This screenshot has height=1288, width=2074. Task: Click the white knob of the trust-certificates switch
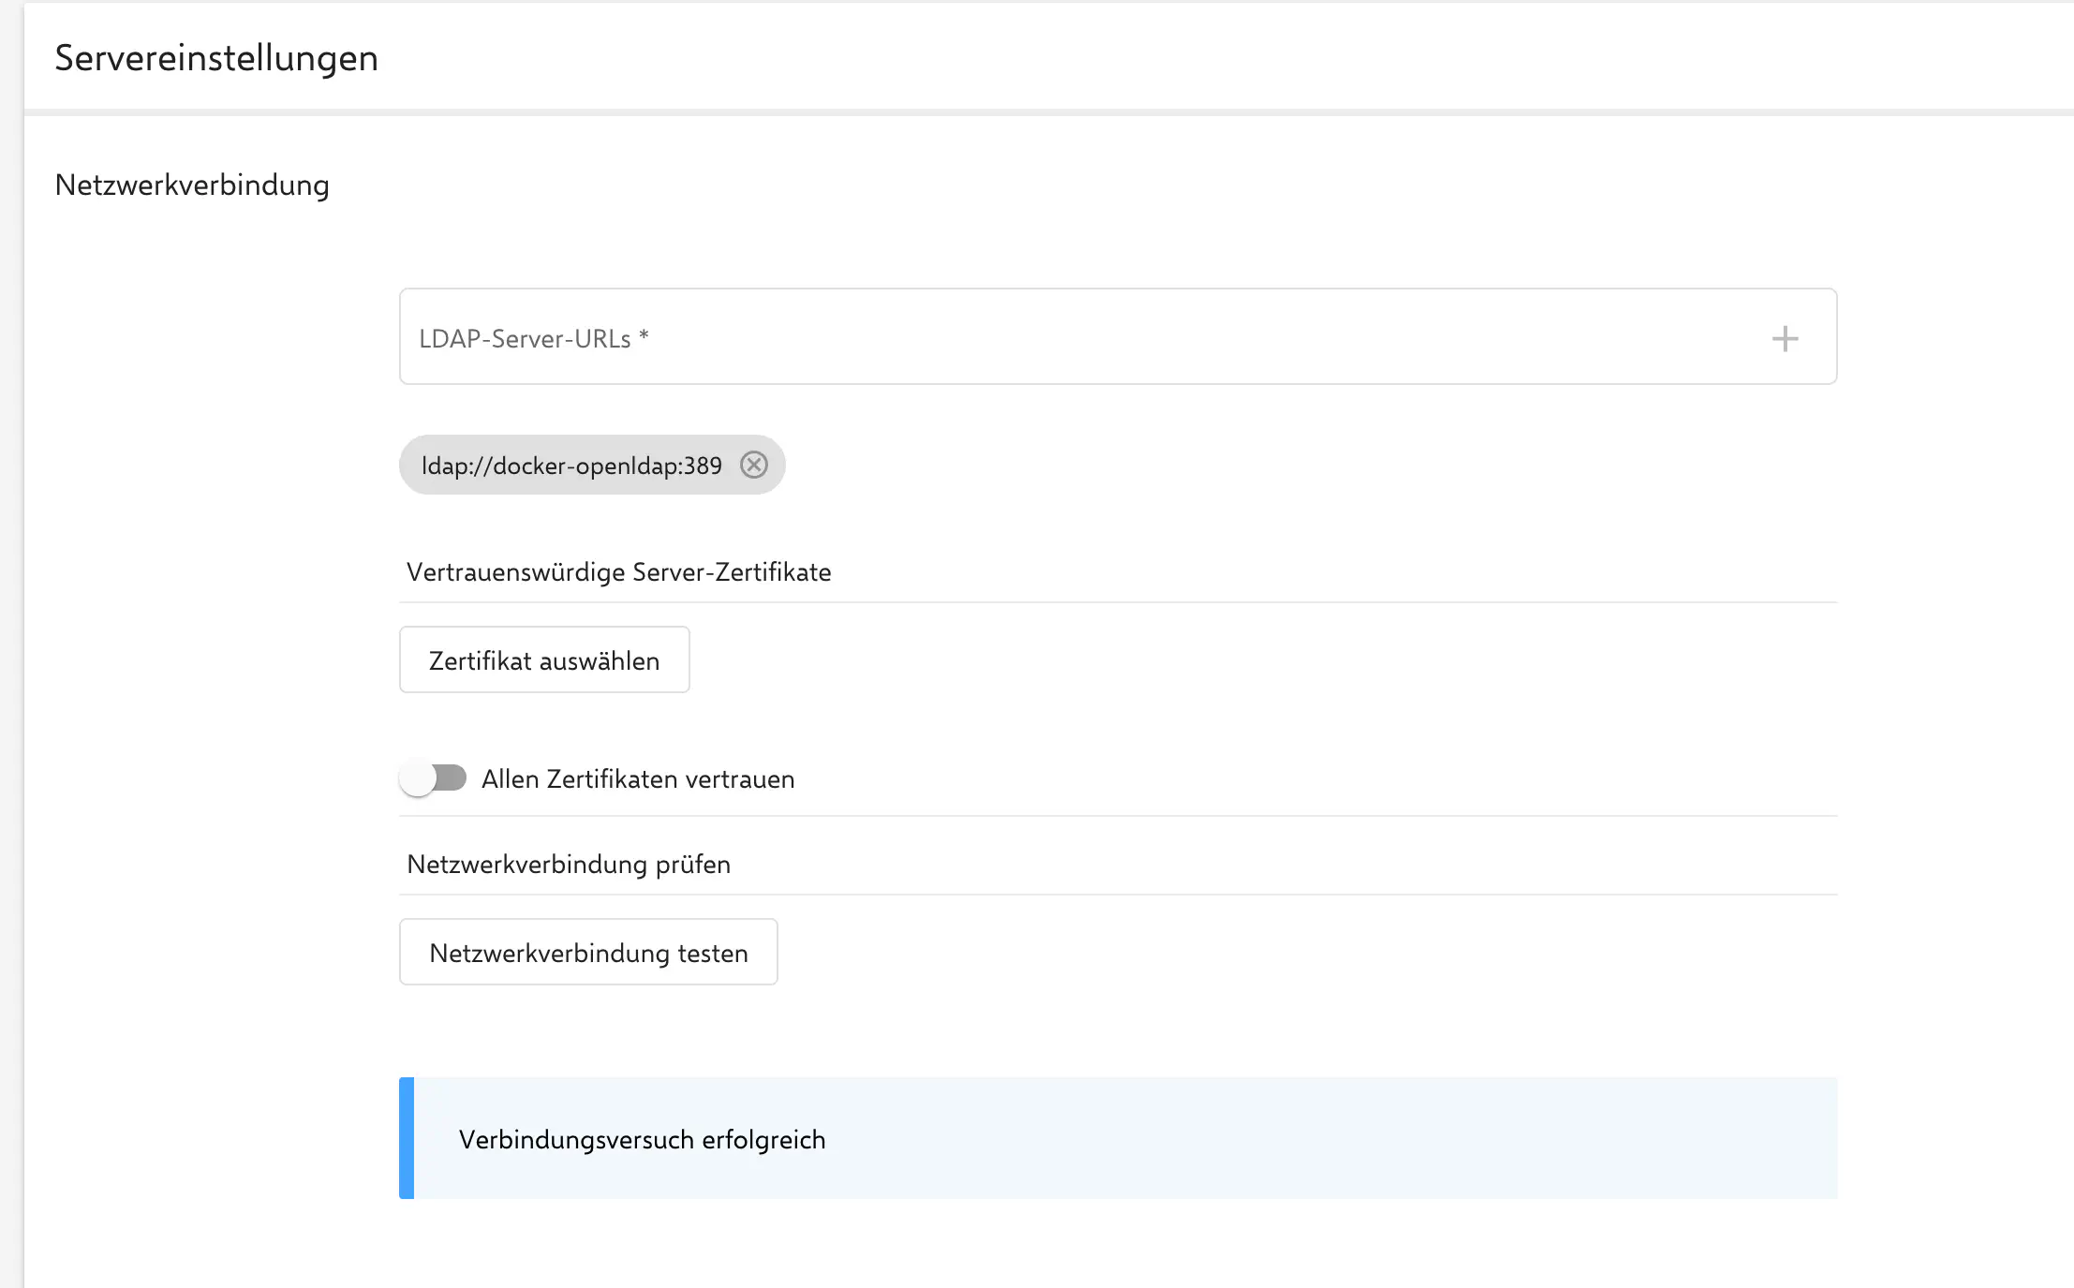pos(418,778)
